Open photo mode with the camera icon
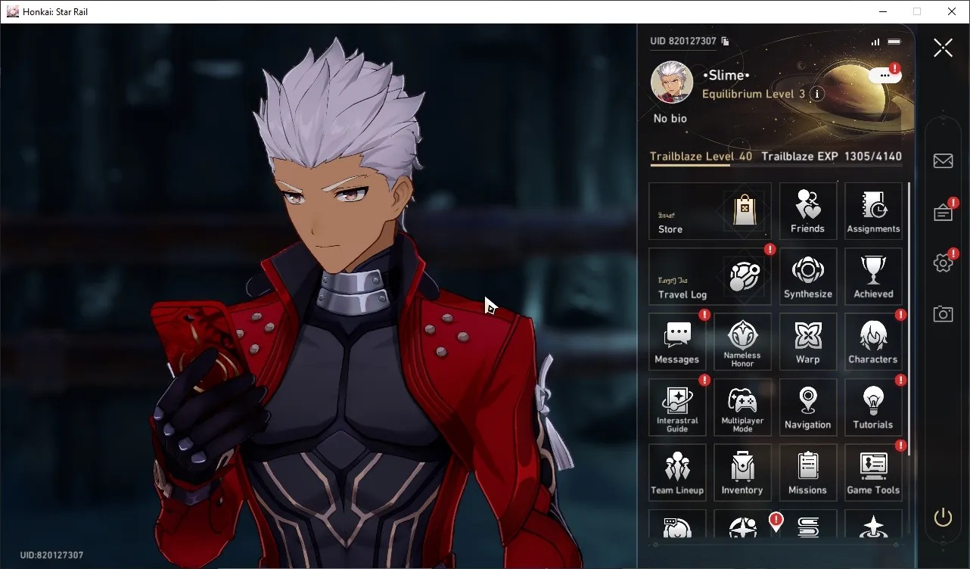Viewport: 970px width, 569px height. 943,313
